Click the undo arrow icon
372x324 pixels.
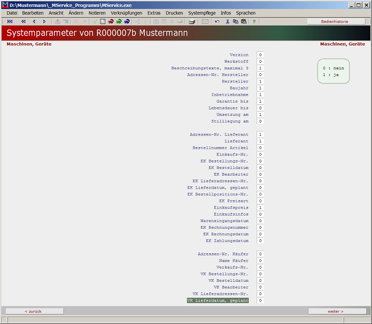click(217, 22)
